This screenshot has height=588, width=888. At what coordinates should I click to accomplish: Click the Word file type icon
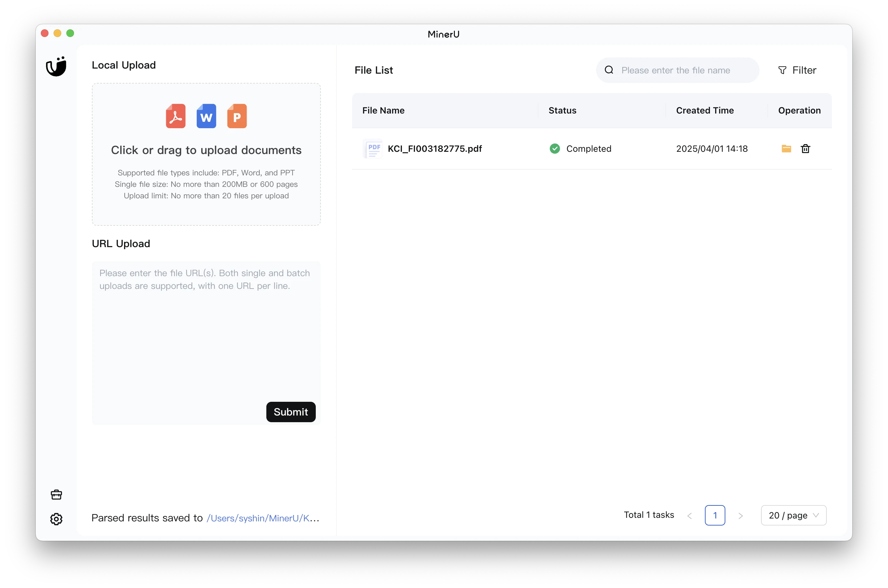(x=206, y=116)
